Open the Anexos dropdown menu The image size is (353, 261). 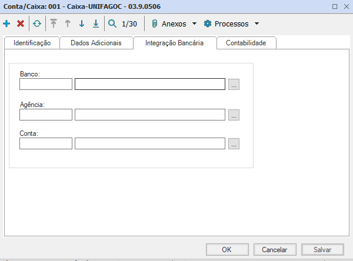pos(174,24)
